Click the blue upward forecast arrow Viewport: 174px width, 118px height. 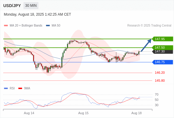point(146,45)
